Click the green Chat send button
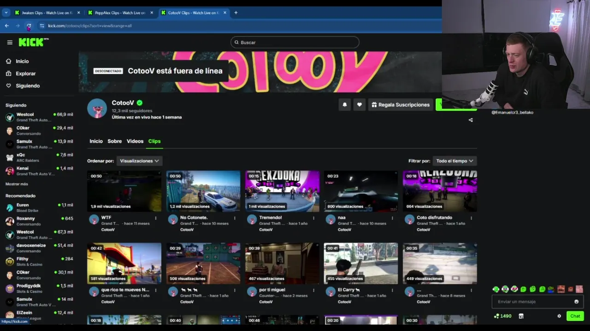Viewport: 590px width, 331px height. (575, 316)
